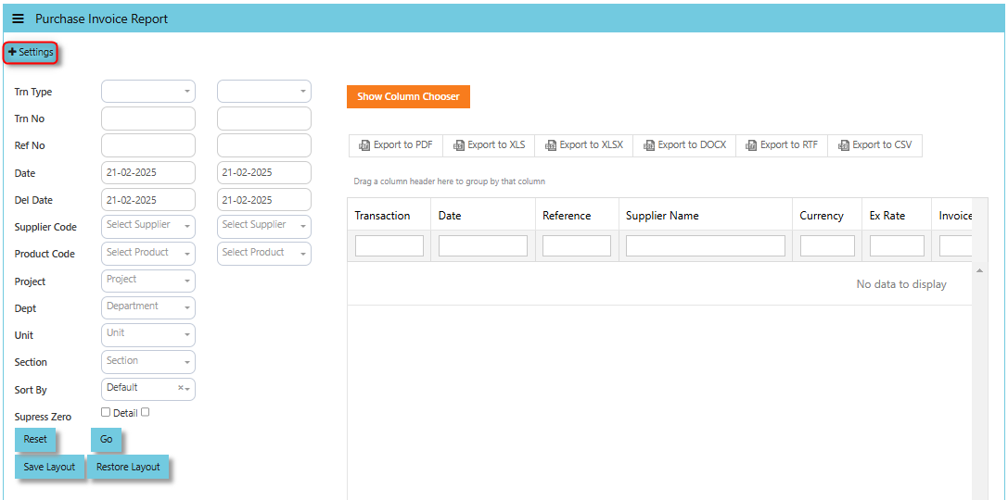Click the Save Layout button

(49, 468)
